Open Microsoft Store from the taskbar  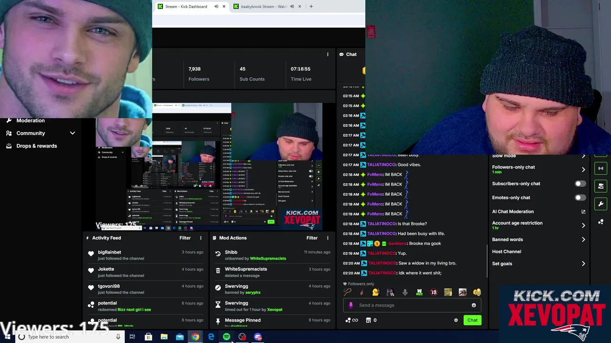[x=148, y=337]
